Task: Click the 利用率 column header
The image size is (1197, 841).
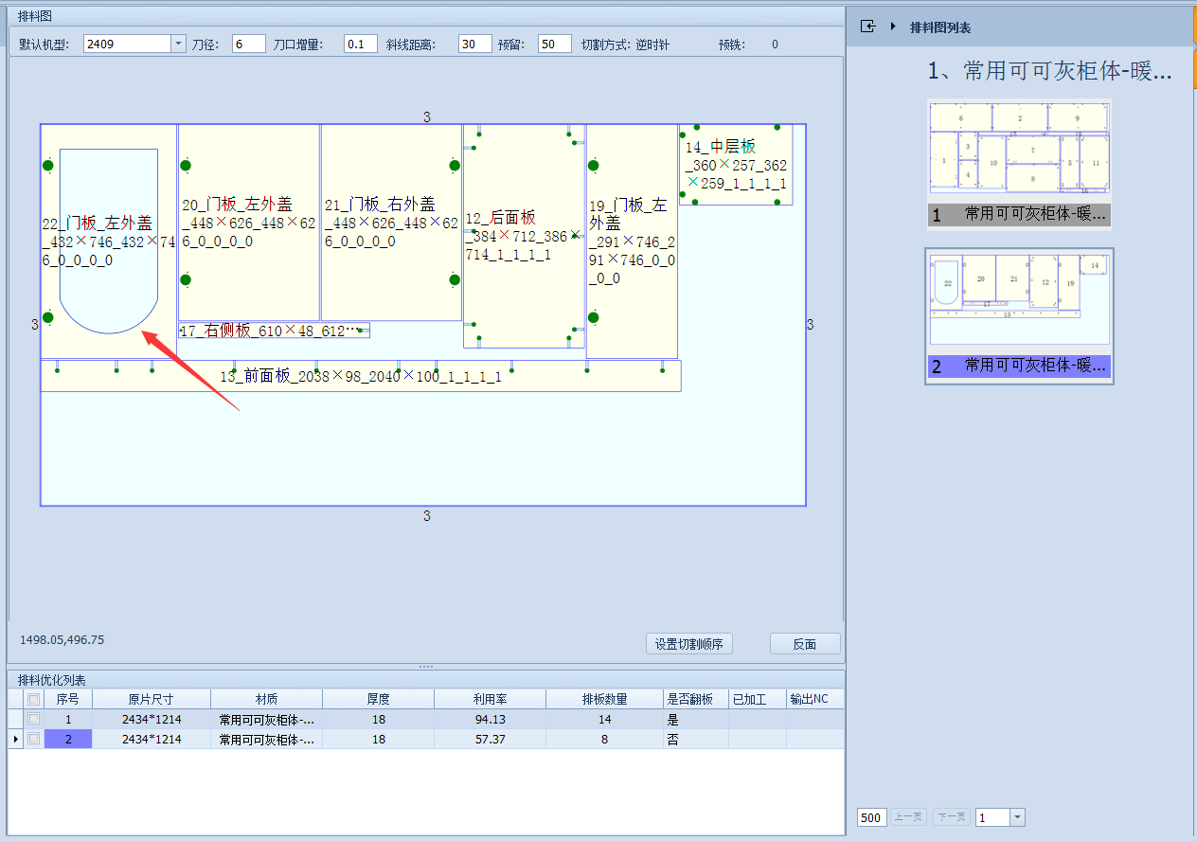Action: tap(490, 699)
